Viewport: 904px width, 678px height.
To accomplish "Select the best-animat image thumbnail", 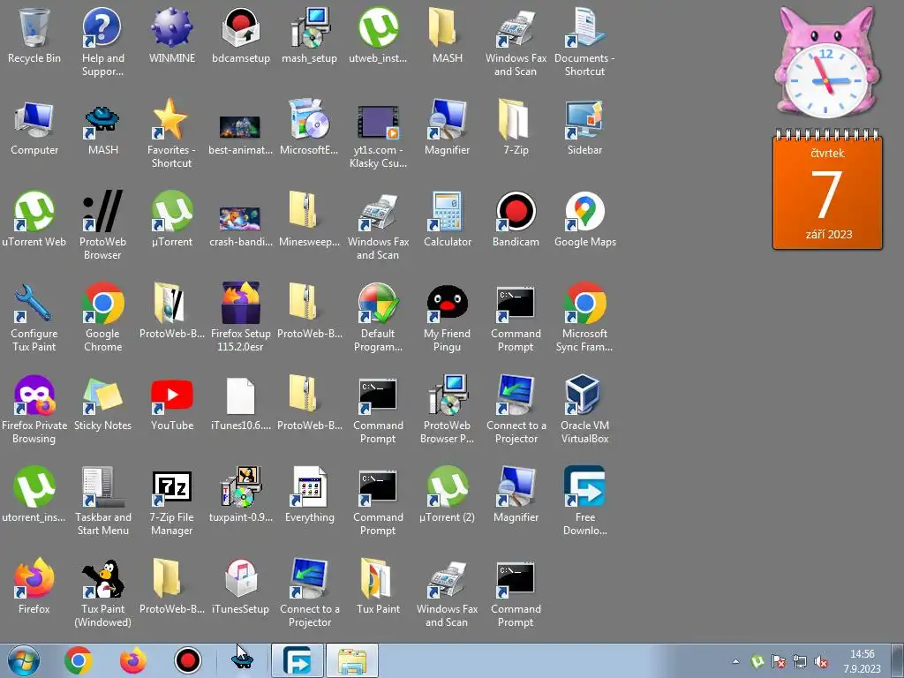I will [240, 127].
